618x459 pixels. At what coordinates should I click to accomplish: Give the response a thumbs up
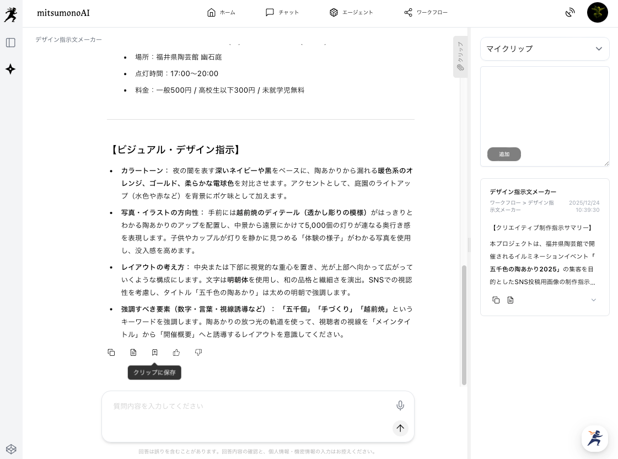point(176,353)
